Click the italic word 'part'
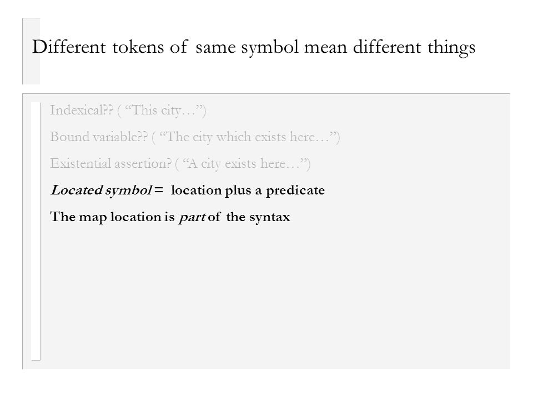Image resolution: width=533 pixels, height=400 pixels. click(x=192, y=217)
